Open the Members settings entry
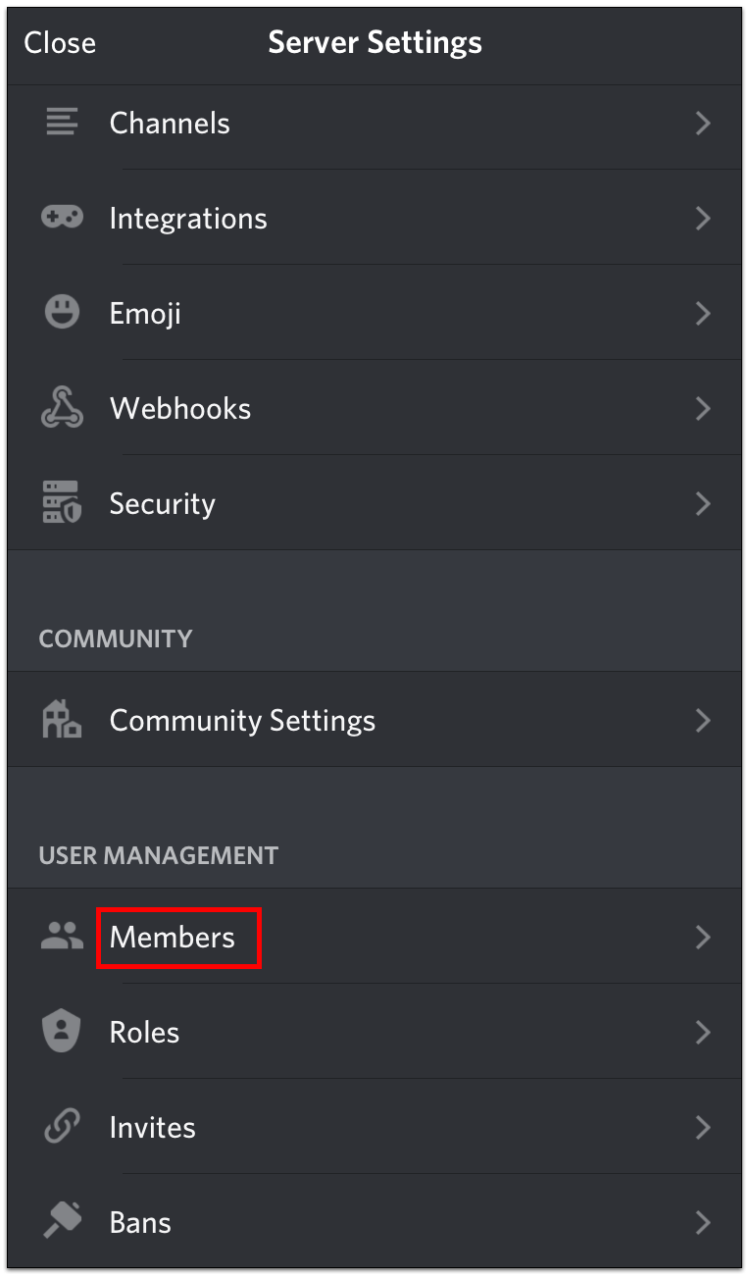Screen dimensions: 750x1276 pyautogui.click(x=173, y=938)
